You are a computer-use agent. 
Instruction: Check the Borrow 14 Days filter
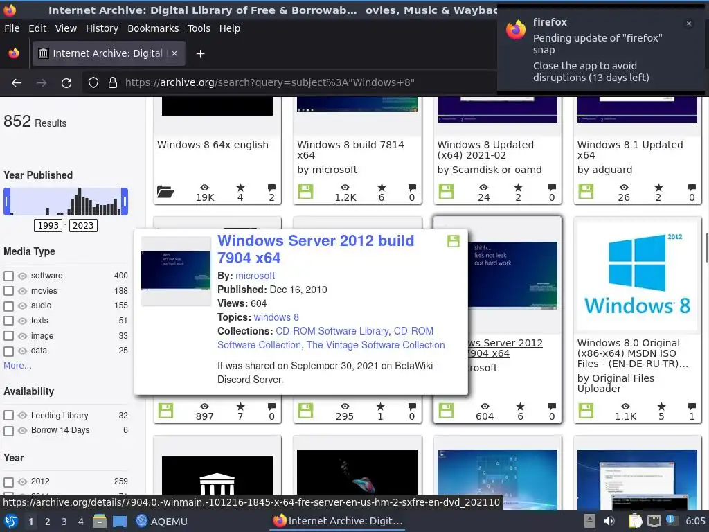pyautogui.click(x=8, y=431)
